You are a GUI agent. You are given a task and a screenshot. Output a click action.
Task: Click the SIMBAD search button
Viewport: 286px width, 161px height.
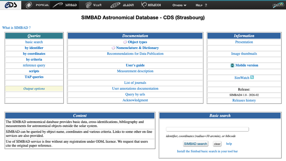(196, 144)
